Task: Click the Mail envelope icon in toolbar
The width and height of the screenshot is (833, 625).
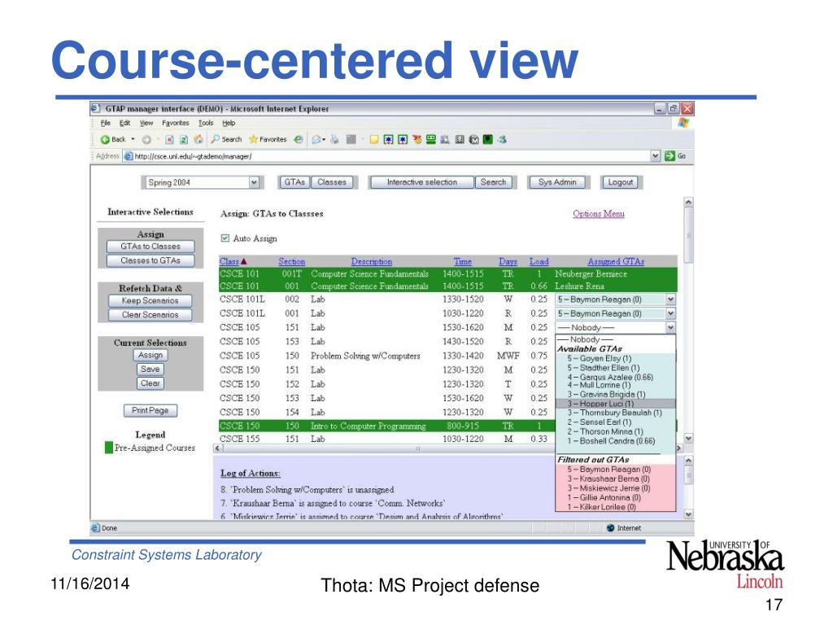Action: pyautogui.click(x=316, y=140)
